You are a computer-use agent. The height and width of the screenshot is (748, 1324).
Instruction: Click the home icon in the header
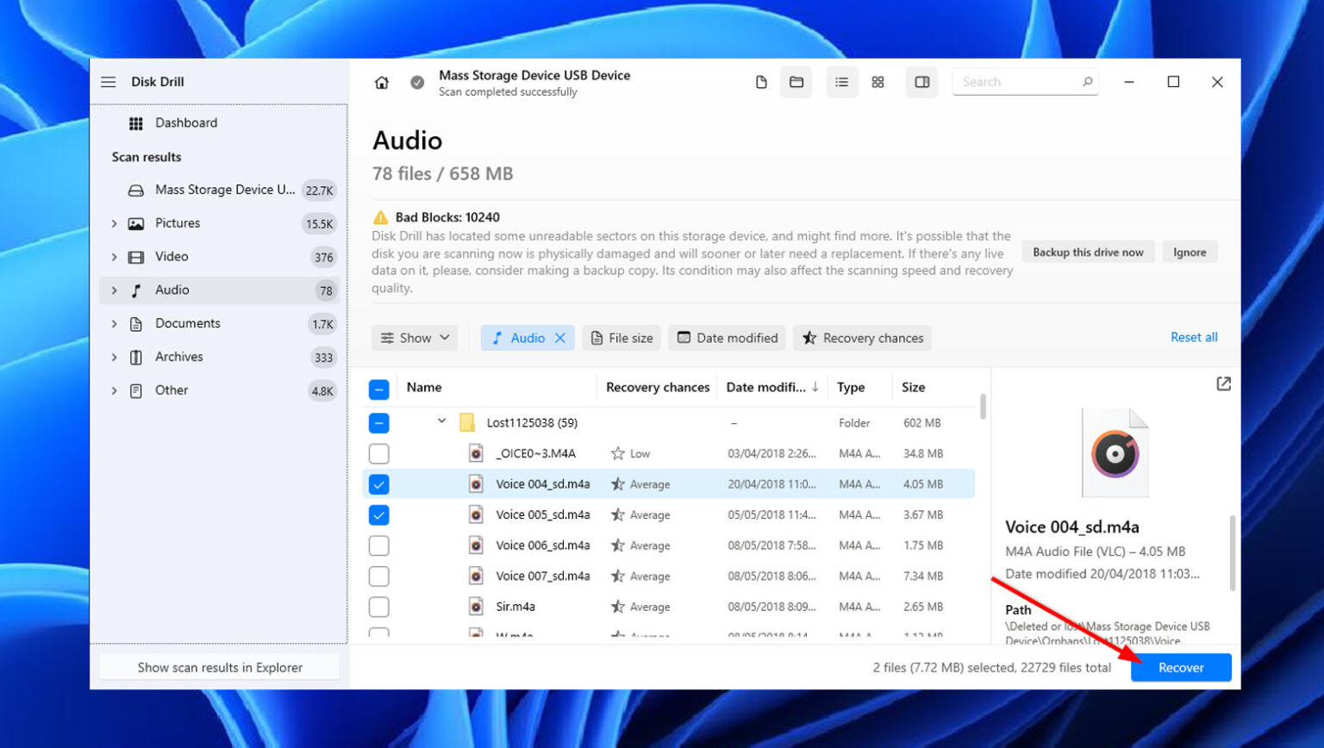coord(380,82)
